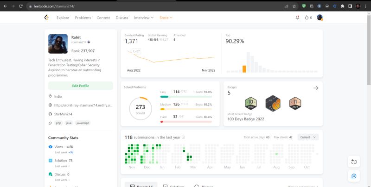Image resolution: width=371 pixels, height=187 pixels.
Task: Click the feedback chat bubble icon
Action: (354, 176)
